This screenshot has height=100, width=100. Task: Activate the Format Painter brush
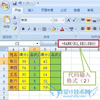click(15, 28)
